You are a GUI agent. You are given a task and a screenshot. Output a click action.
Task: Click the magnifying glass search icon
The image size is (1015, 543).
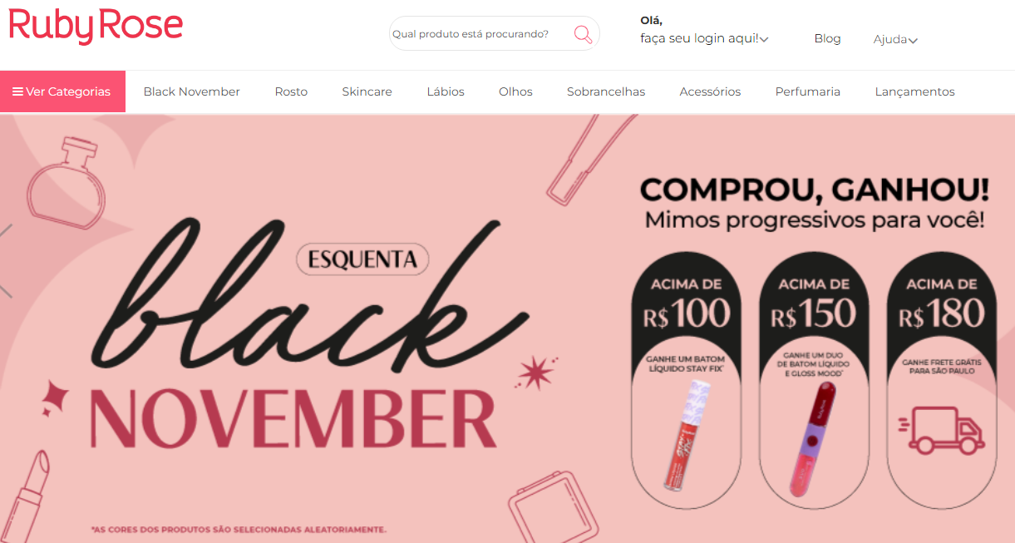tap(584, 34)
